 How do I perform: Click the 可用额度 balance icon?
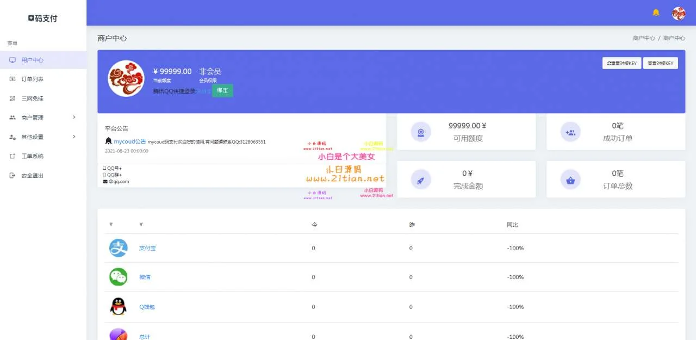coord(420,132)
